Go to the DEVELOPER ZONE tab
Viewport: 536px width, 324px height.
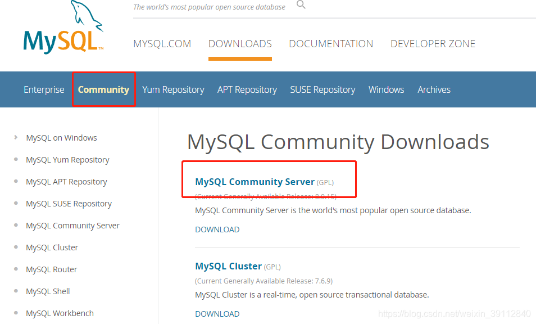pyautogui.click(x=433, y=44)
